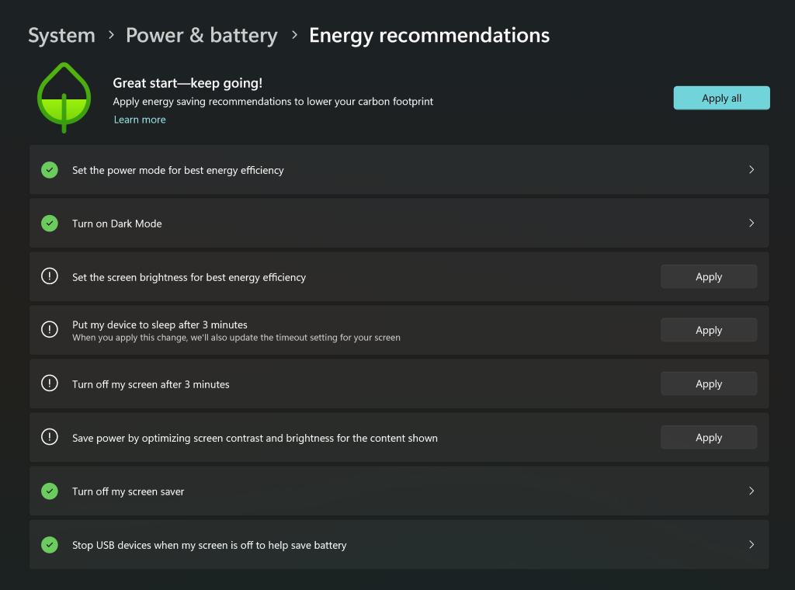Click the green leaf energy icon
Viewport: 795px width, 590px height.
[x=64, y=97]
